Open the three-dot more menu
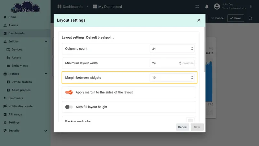Image resolution: width=259 pixels, height=146 pixels. click(x=251, y=6)
